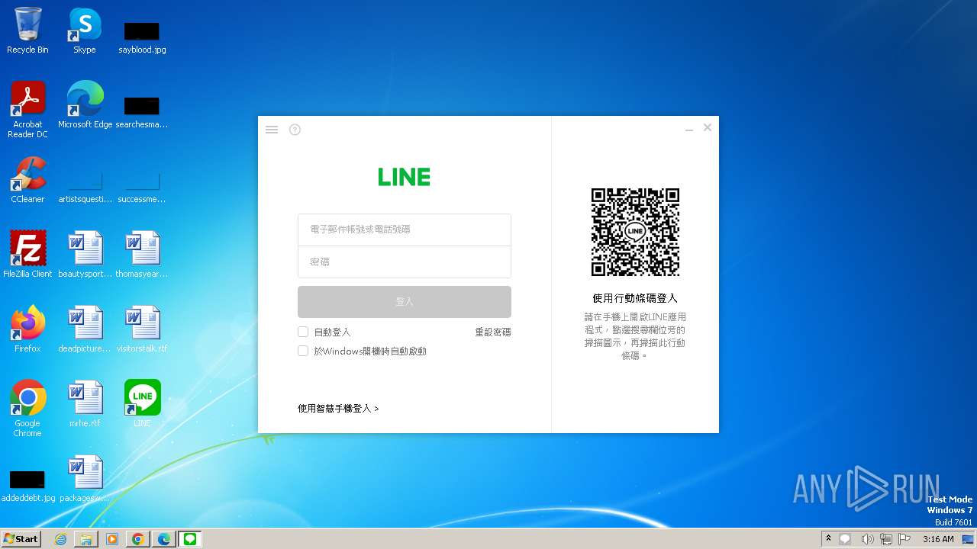Viewport: 977px width, 549px height.
Task: Select addeddebt.jpg desktop file
Action: coord(27,485)
